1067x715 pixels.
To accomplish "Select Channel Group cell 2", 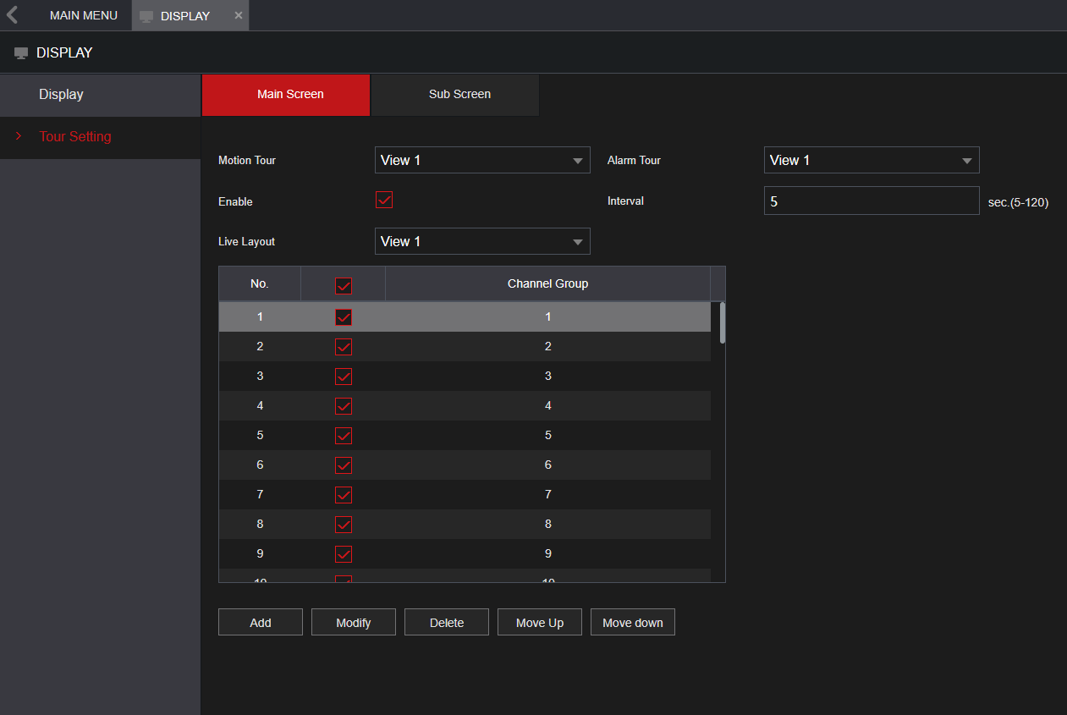I will click(x=547, y=346).
